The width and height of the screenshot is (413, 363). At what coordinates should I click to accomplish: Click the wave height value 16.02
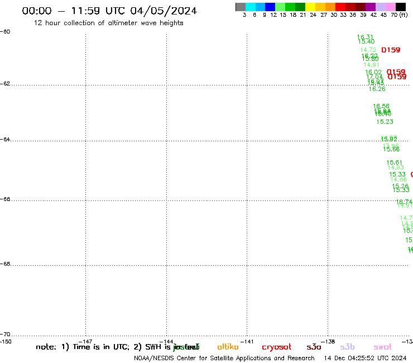point(373,72)
